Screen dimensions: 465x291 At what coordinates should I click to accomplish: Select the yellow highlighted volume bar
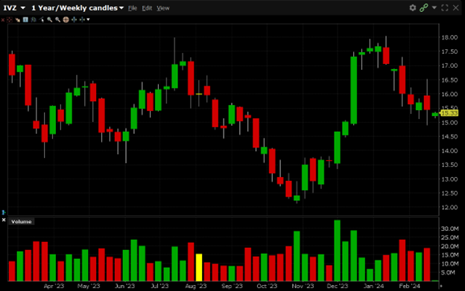point(199,267)
